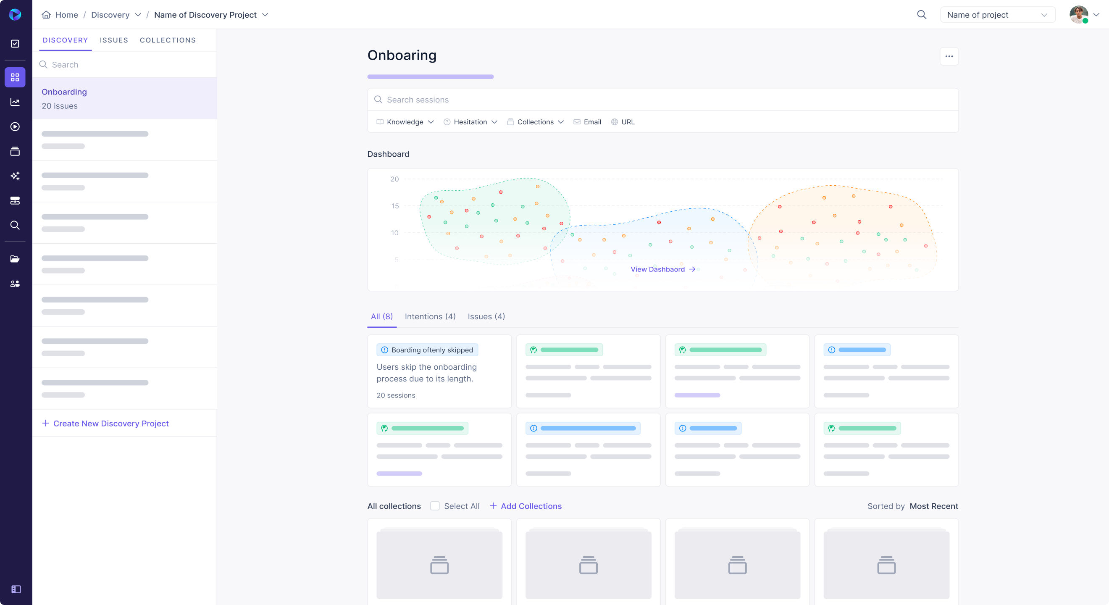
Task: Open the collections archive icon in sidebar
Action: point(15,151)
